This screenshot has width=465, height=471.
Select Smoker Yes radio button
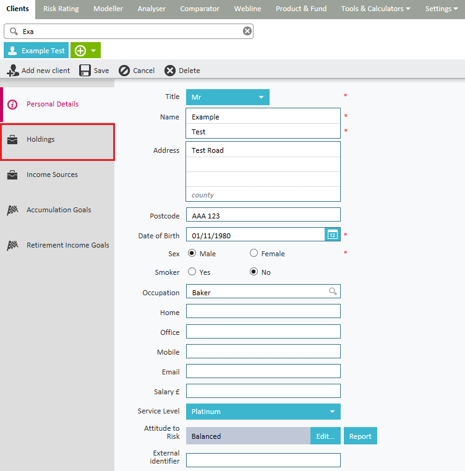point(192,272)
